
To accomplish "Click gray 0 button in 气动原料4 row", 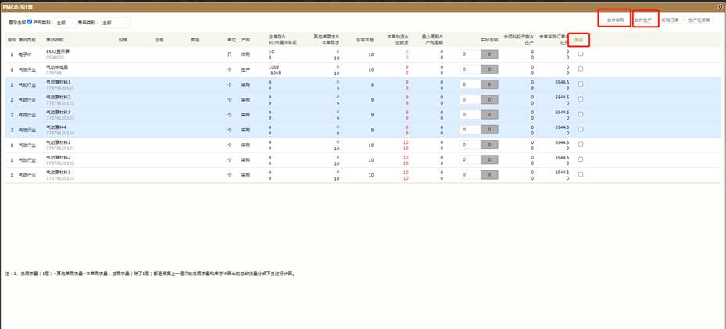I will coord(489,130).
